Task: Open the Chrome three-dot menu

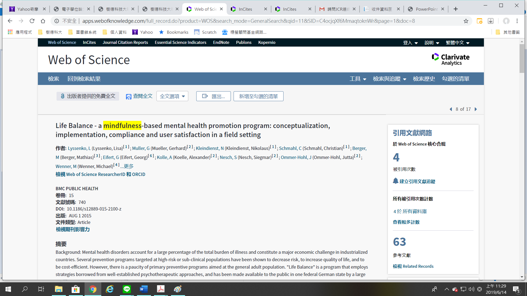Action: (517, 21)
